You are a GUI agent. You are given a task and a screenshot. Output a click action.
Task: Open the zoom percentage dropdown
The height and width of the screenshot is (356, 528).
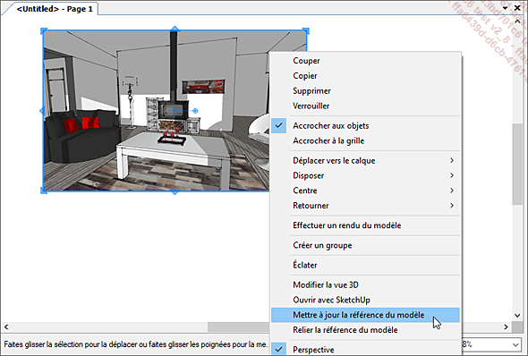515,344
